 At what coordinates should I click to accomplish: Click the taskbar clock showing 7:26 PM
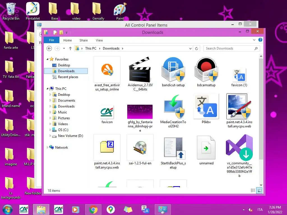(x=275, y=210)
